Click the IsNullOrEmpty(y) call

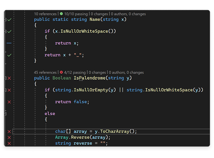(x=95, y=90)
